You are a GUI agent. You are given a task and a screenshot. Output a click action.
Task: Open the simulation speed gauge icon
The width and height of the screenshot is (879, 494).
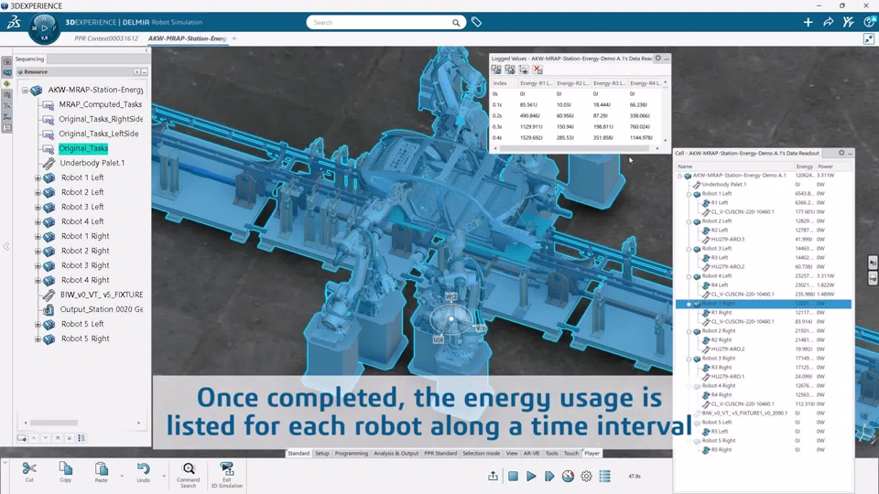coord(568,476)
